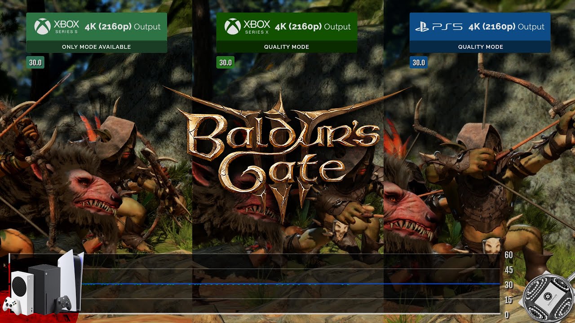The width and height of the screenshot is (575, 323).
Task: Click the Xbox Series S logo
Action: 57,26
